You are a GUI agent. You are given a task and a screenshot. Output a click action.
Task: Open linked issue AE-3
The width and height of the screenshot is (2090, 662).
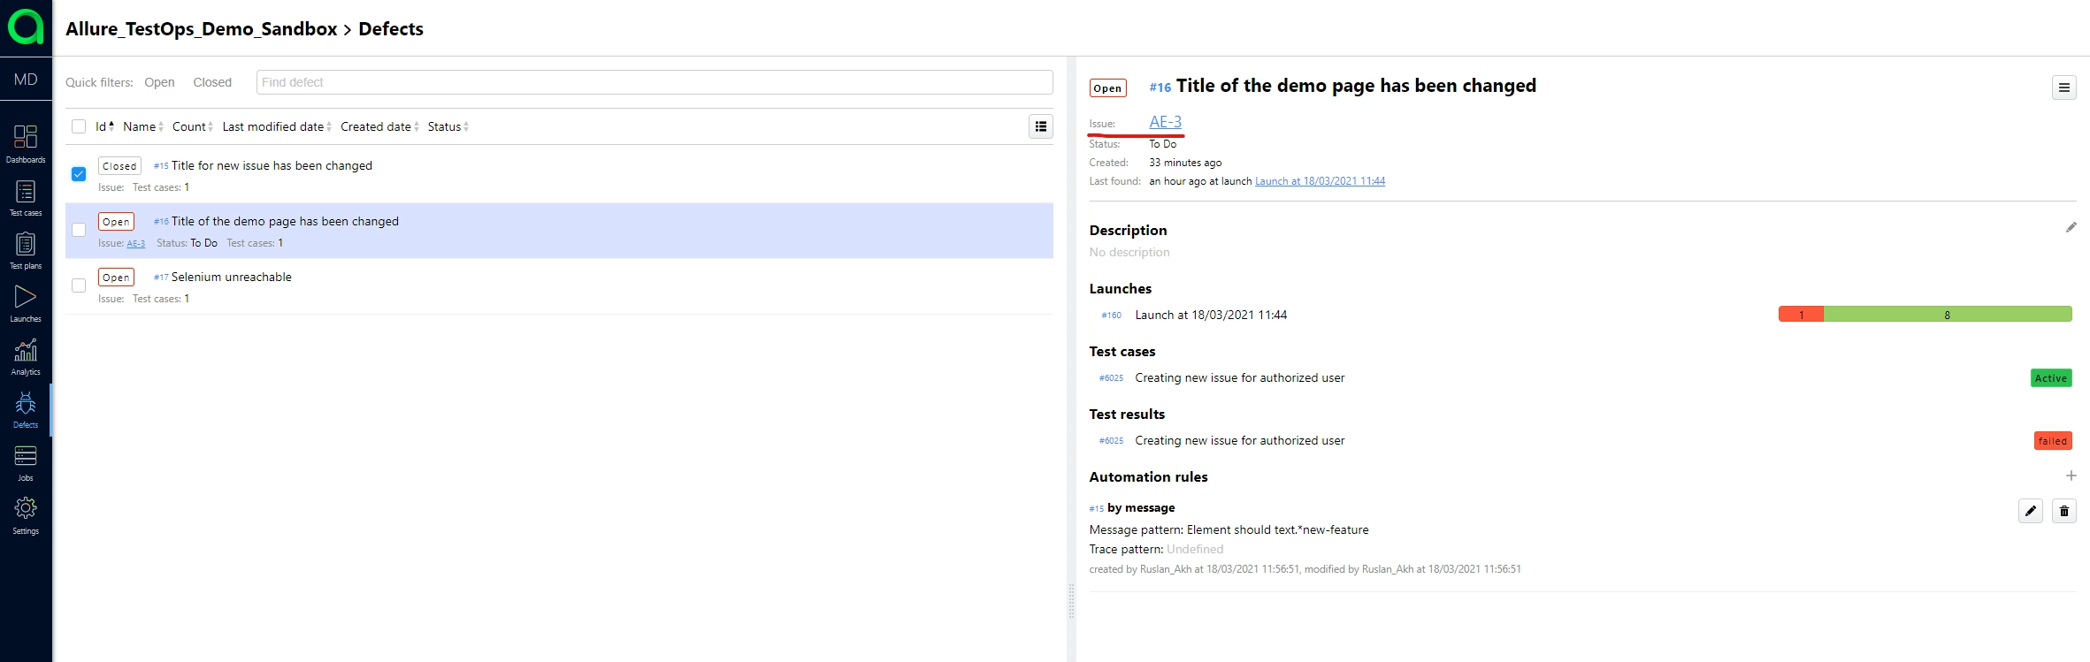[x=1165, y=122]
